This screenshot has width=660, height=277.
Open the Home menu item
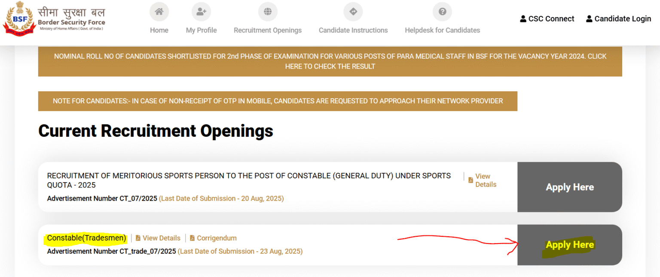click(159, 30)
